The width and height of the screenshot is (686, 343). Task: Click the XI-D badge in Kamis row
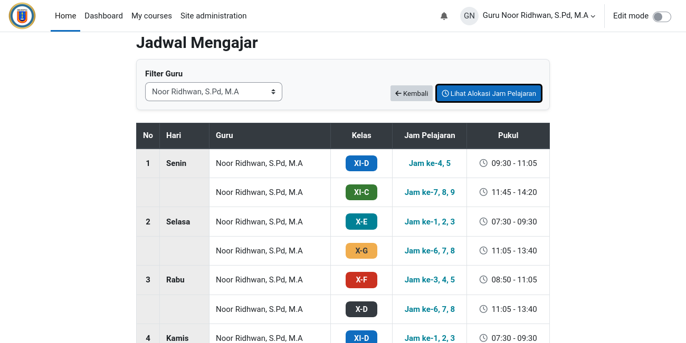click(361, 337)
